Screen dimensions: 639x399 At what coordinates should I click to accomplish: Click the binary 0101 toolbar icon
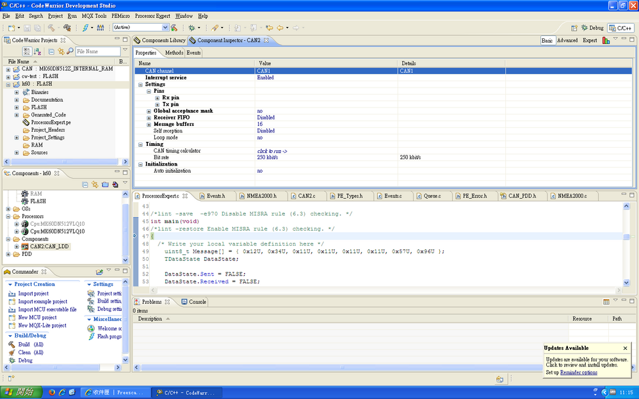tap(101, 27)
